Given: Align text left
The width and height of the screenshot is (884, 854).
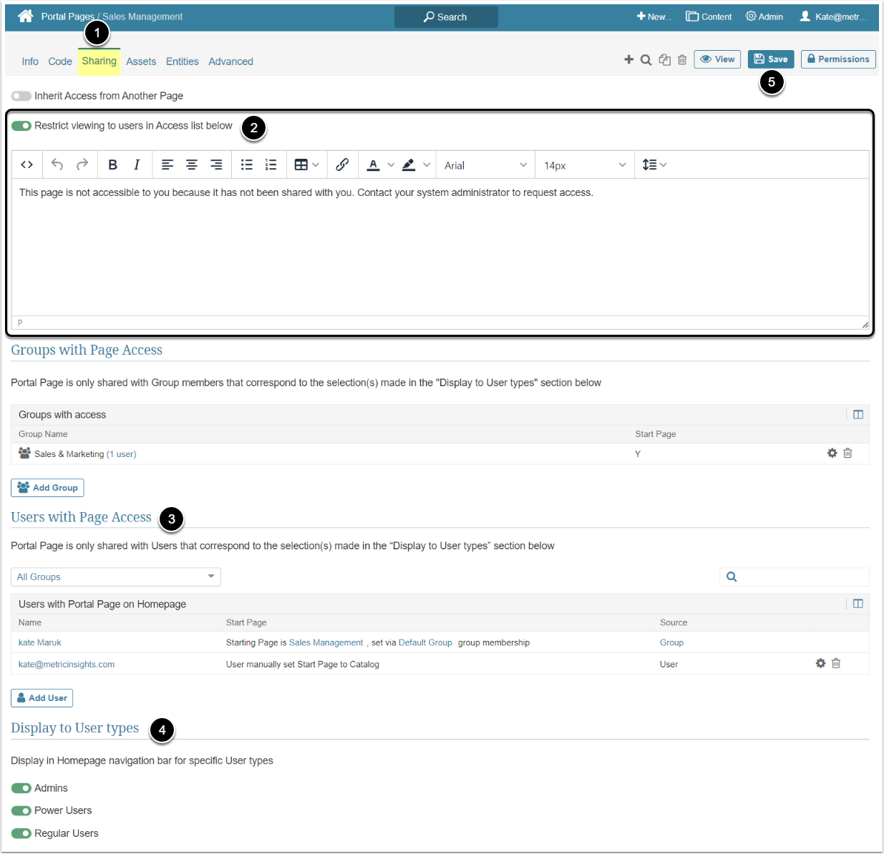Looking at the screenshot, I should click(x=167, y=165).
